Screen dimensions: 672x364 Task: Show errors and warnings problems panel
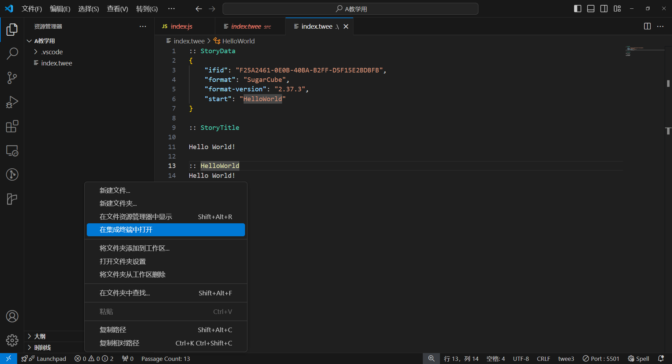[94, 359]
